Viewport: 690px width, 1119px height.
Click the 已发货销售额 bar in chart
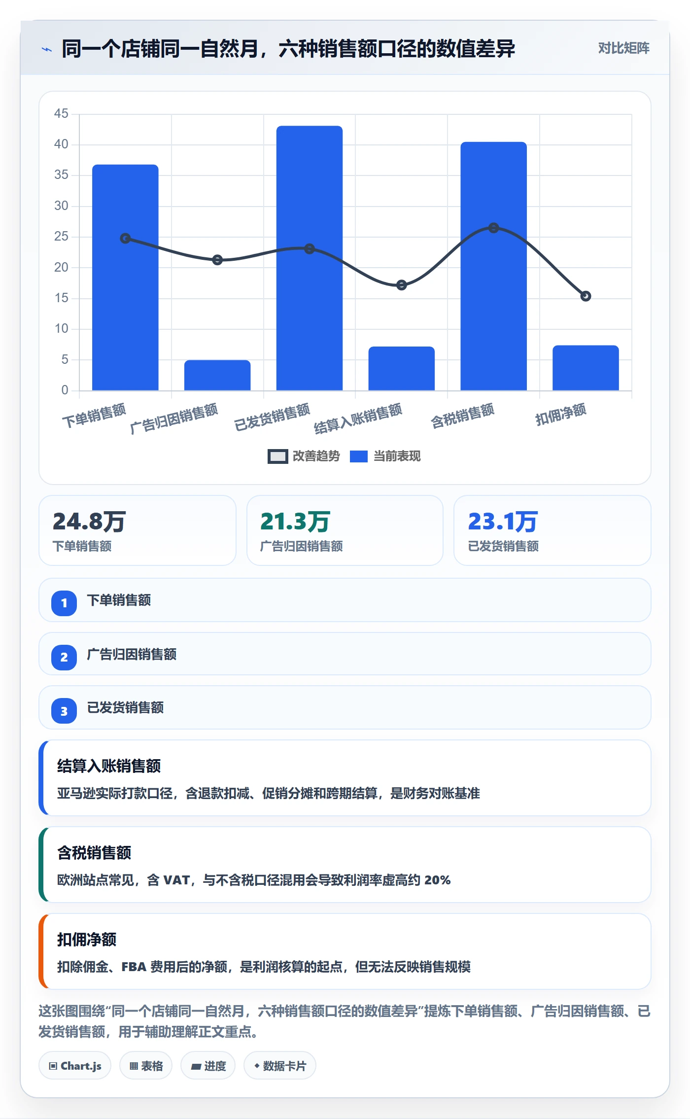coord(310,258)
